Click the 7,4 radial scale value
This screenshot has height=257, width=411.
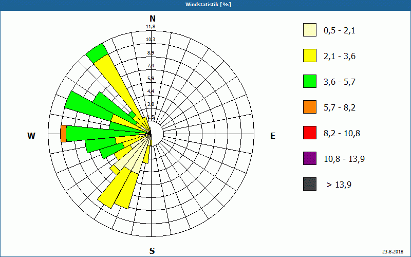pyautogui.click(x=151, y=66)
